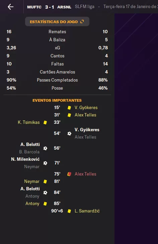Click SLFM liga competition name
Viewport: 158px width, 244px height.
85,7
